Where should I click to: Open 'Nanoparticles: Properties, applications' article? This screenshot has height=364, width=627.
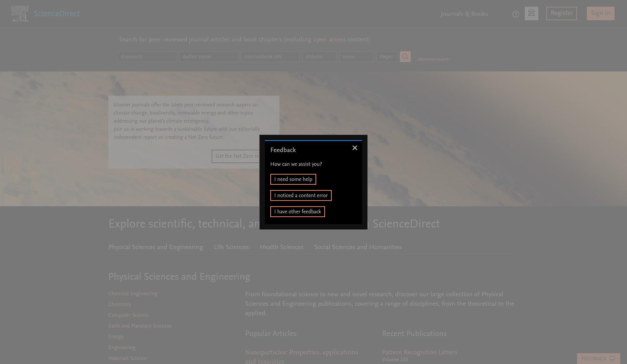[301, 353]
